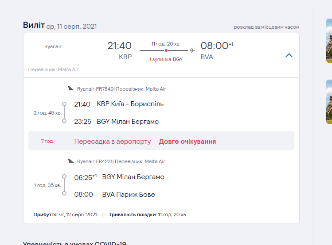Click Ryanair tail icon beside FR4231
Screen dimensions: 332x245
pyautogui.click(x=71, y=161)
